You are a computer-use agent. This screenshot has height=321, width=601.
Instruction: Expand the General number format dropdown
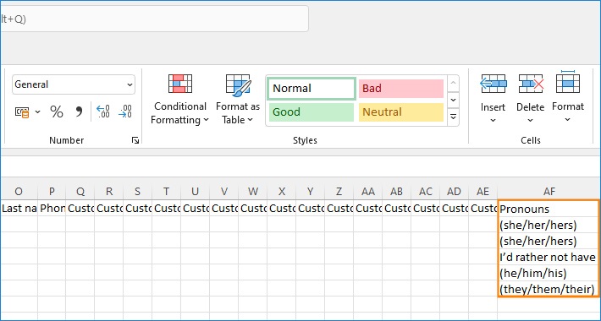(x=130, y=84)
